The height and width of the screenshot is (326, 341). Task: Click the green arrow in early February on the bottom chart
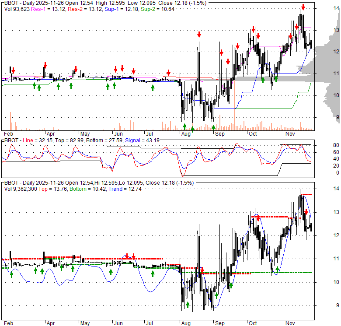(x=12, y=274)
